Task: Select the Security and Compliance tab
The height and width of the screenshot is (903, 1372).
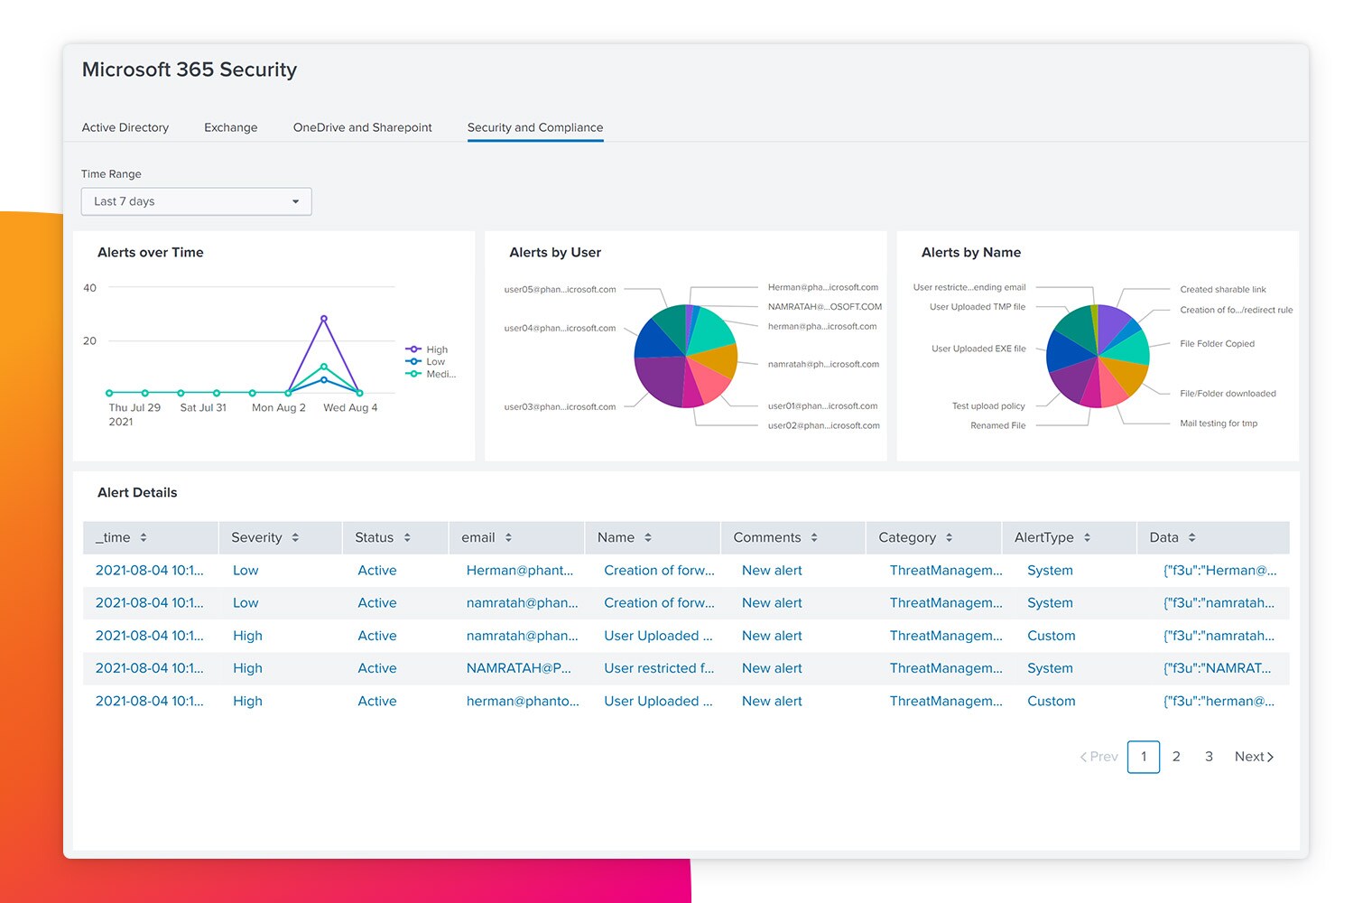Action: point(535,127)
